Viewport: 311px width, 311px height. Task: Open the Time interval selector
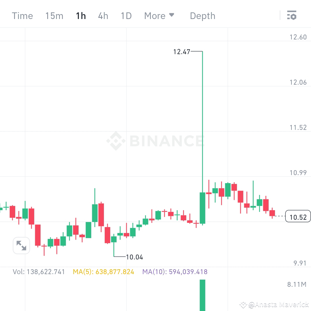(22, 16)
